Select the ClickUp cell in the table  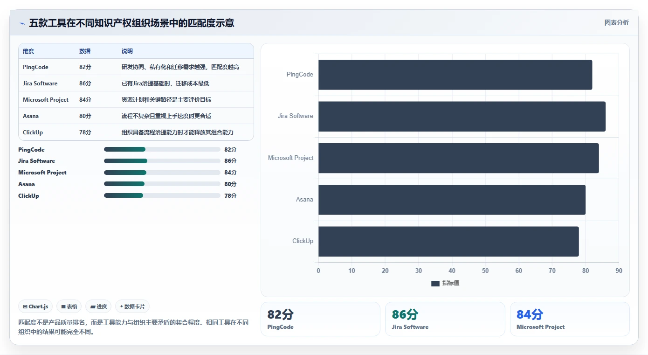point(33,132)
